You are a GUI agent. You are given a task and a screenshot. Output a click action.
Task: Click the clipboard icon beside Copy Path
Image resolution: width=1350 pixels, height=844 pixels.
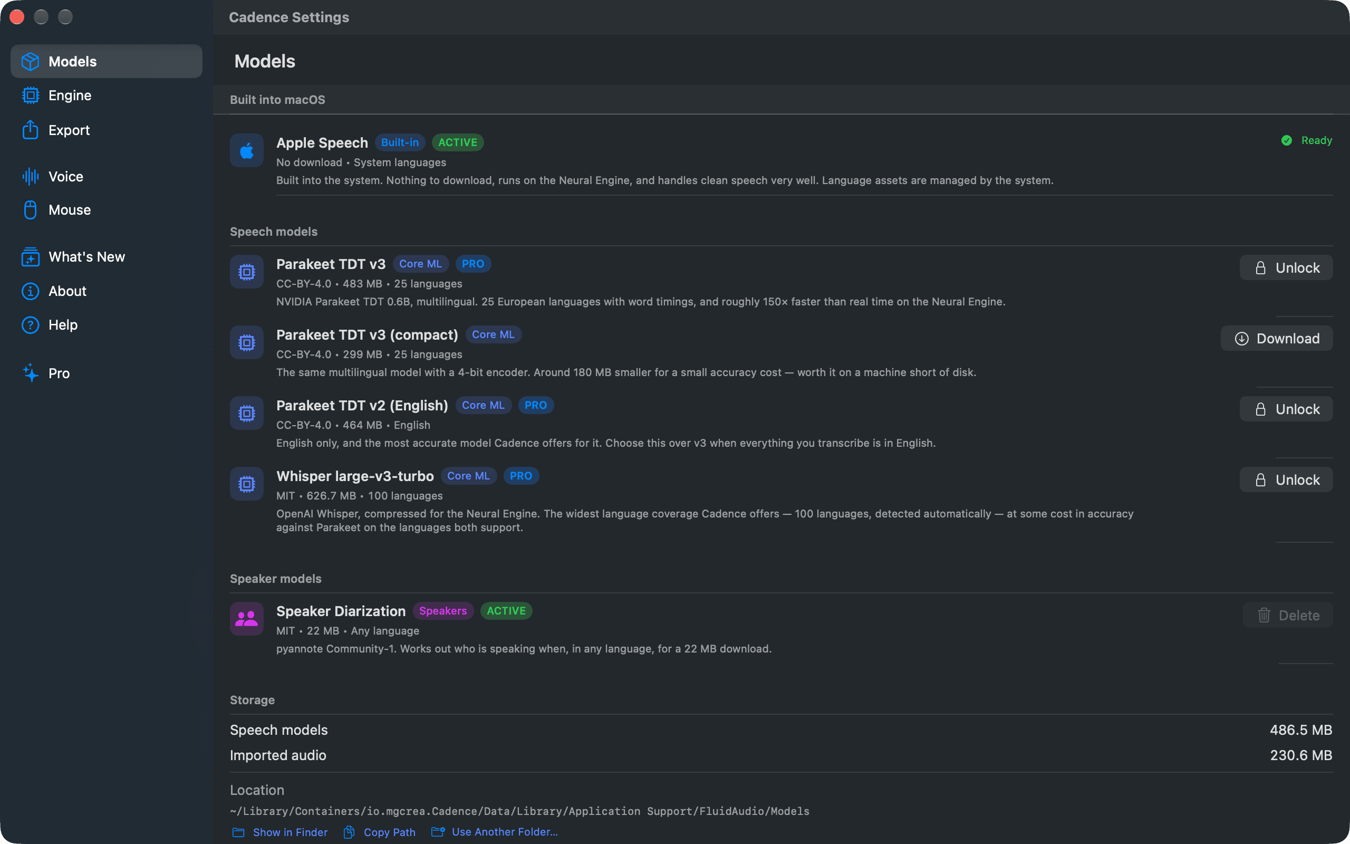click(349, 832)
